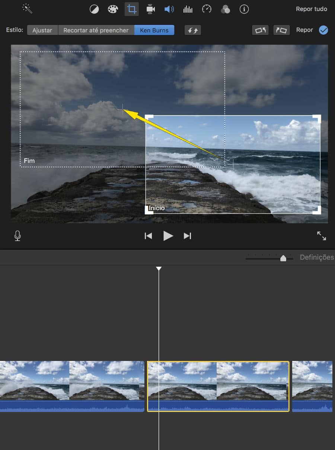335x450 pixels.
Task: Apply crop with blue checkmark
Action: point(323,30)
